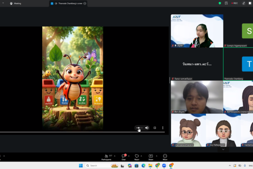Image resolution: width=253 pixels, height=169 pixels.
Task: Click the ENG language indicator
Action: 250,166
